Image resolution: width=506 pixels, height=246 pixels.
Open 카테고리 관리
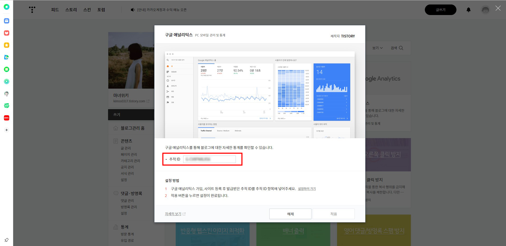click(130, 161)
